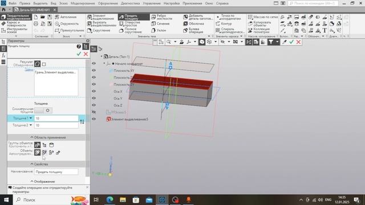Create a new document icon
Viewport: 365px width, 205px height.
[36, 17]
